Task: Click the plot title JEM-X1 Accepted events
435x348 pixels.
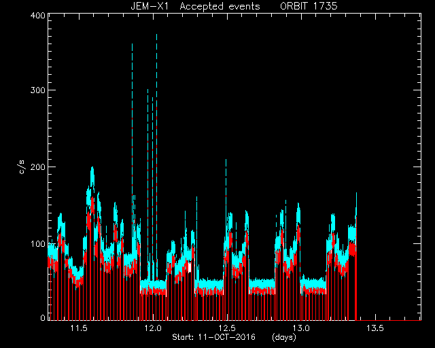Action: [195, 6]
